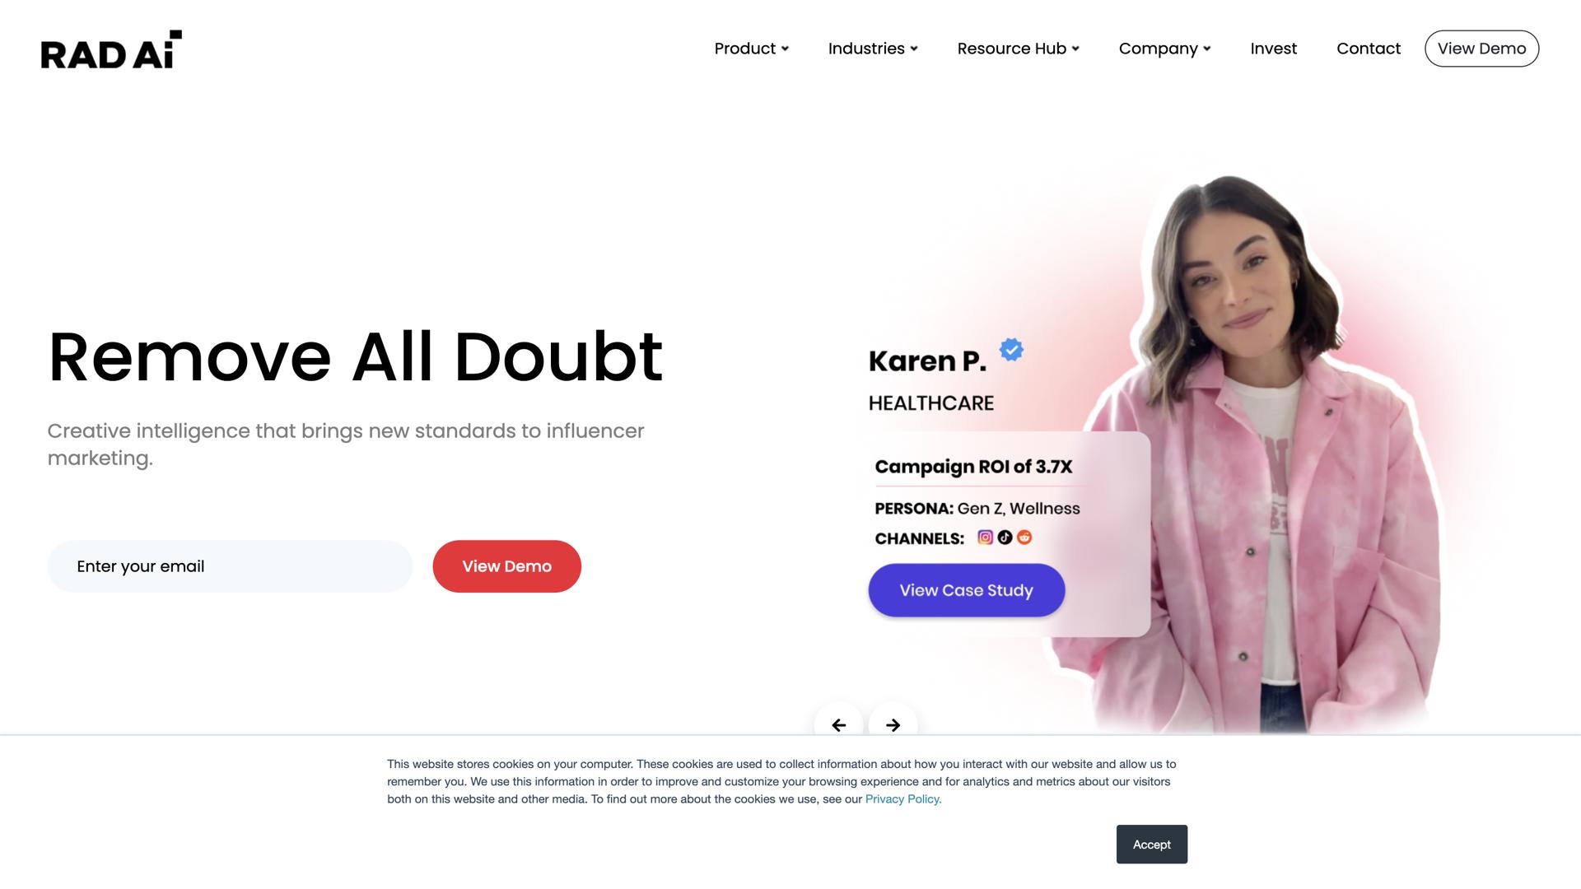This screenshot has width=1581, height=889.
Task: Open the Resource Hub dropdown
Action: tap(1019, 49)
